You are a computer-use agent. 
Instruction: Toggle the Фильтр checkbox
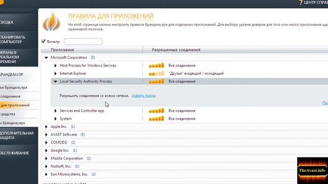43,41
